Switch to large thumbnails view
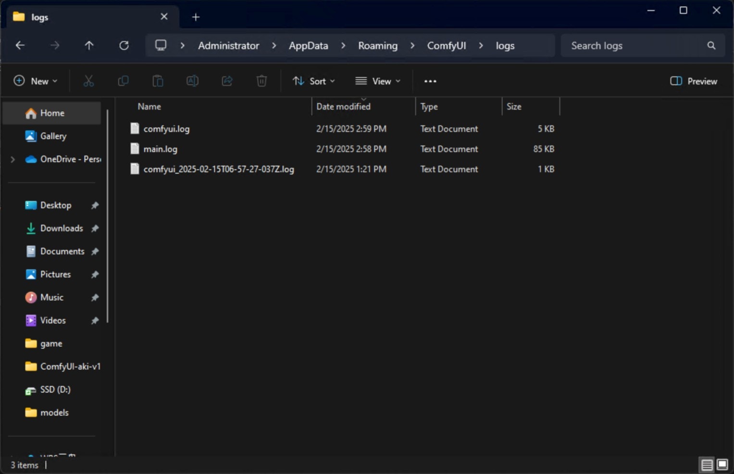The image size is (734, 474). click(x=722, y=465)
